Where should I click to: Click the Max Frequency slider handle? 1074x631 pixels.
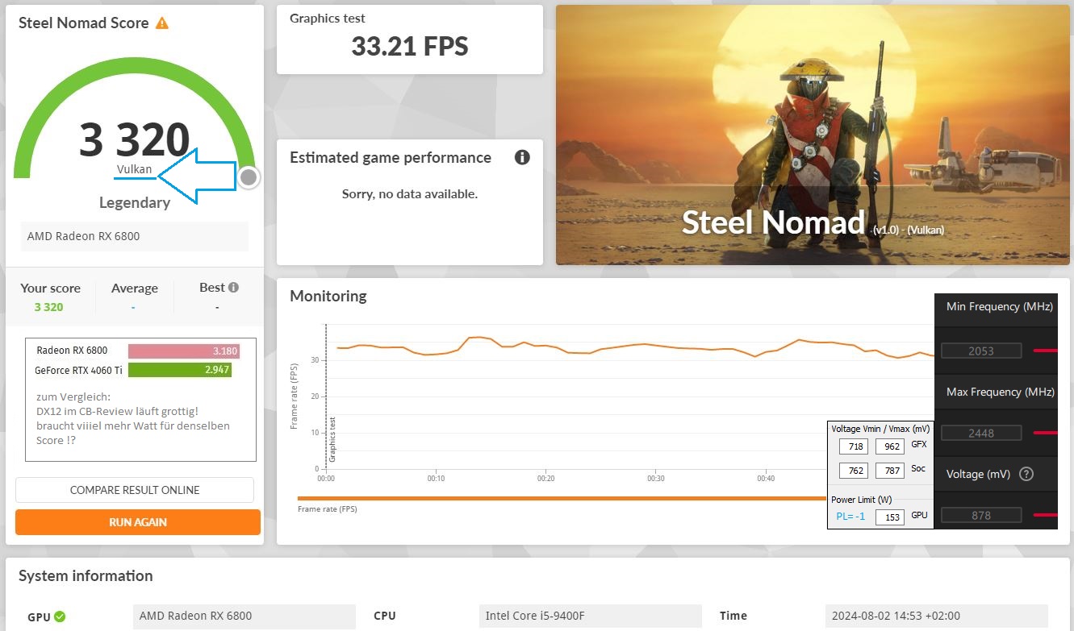tap(1046, 433)
